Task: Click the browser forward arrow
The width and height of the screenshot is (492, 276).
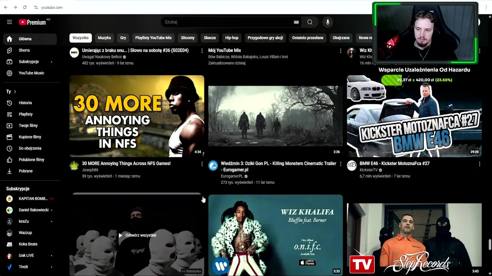Action: 15,7
